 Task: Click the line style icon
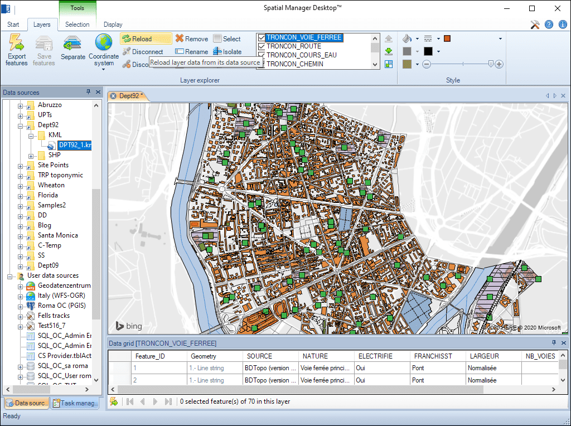[x=428, y=38]
